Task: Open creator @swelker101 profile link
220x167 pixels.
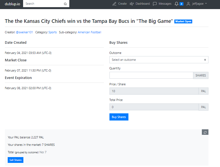Action: click(x=24, y=32)
